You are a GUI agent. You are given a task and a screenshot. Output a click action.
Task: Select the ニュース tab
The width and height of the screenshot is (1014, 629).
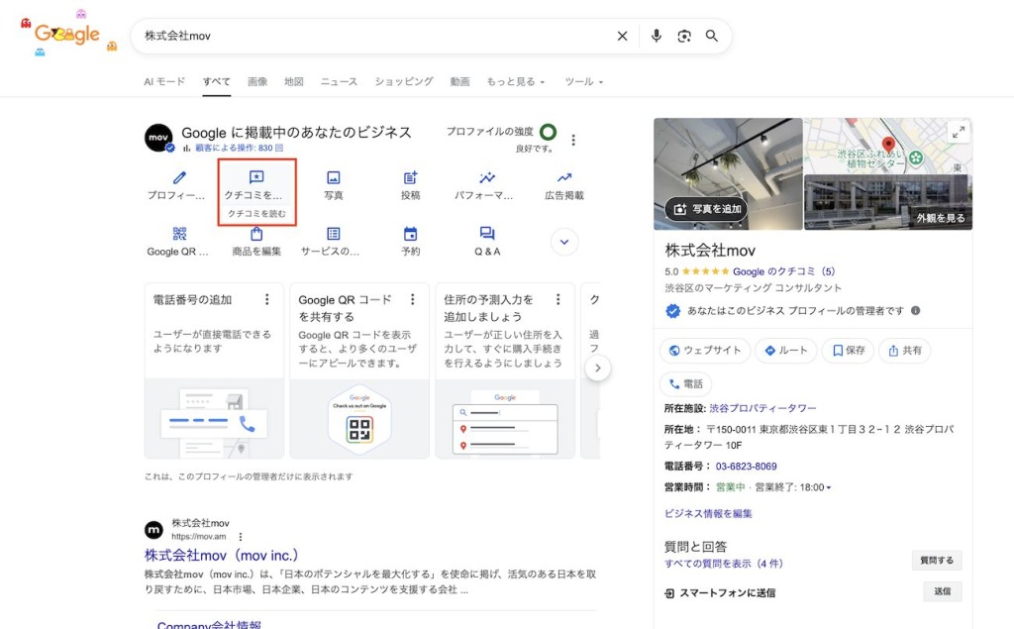[339, 81]
